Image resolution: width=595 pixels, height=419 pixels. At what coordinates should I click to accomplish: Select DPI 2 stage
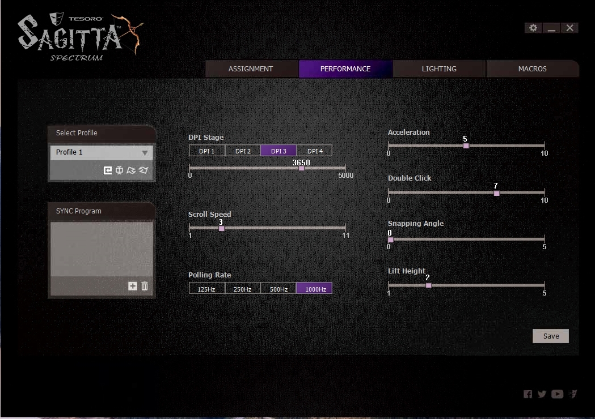243,151
